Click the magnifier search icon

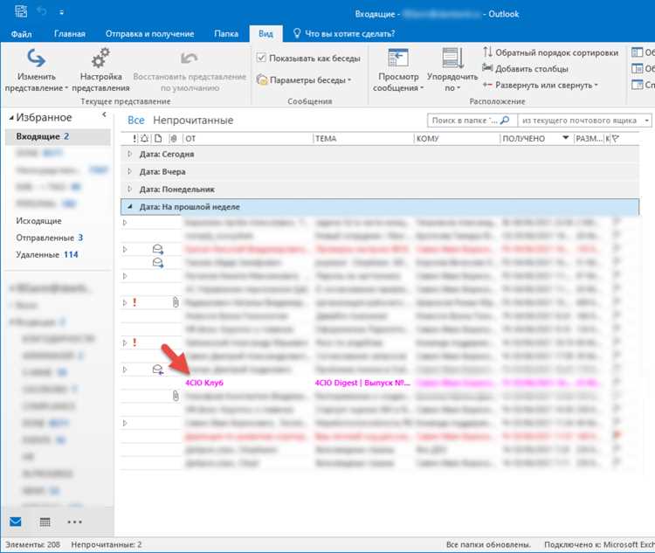pyautogui.click(x=505, y=121)
